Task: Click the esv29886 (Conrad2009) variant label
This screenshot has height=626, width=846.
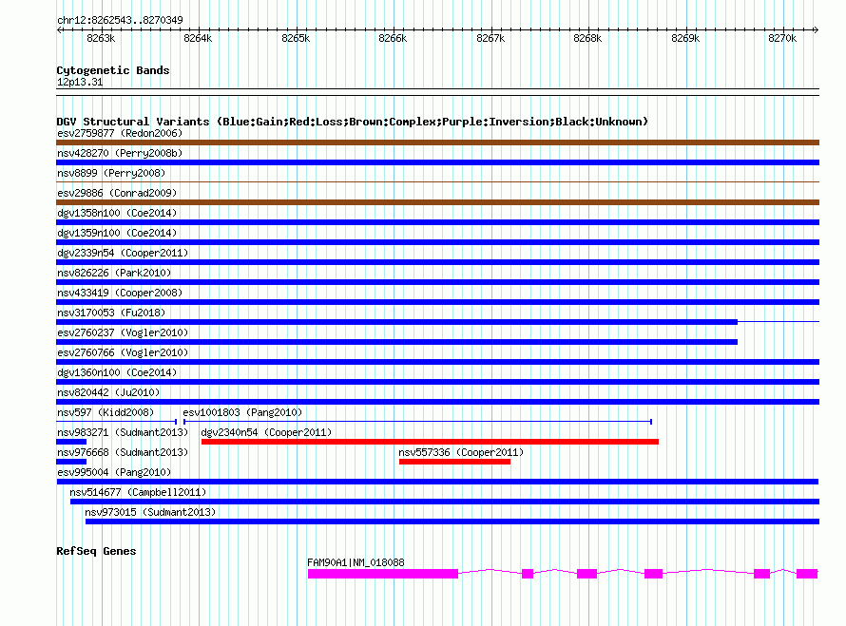Action: (x=116, y=193)
